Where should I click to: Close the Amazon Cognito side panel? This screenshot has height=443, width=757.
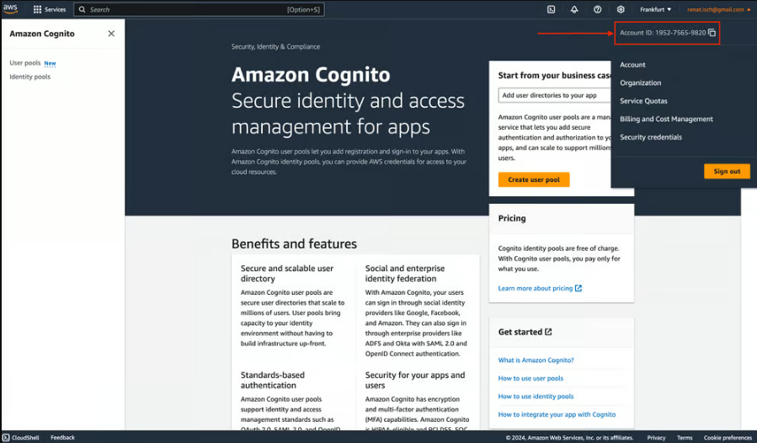[x=111, y=34]
